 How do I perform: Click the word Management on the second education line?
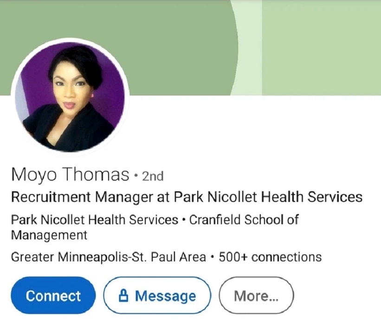coord(49,235)
